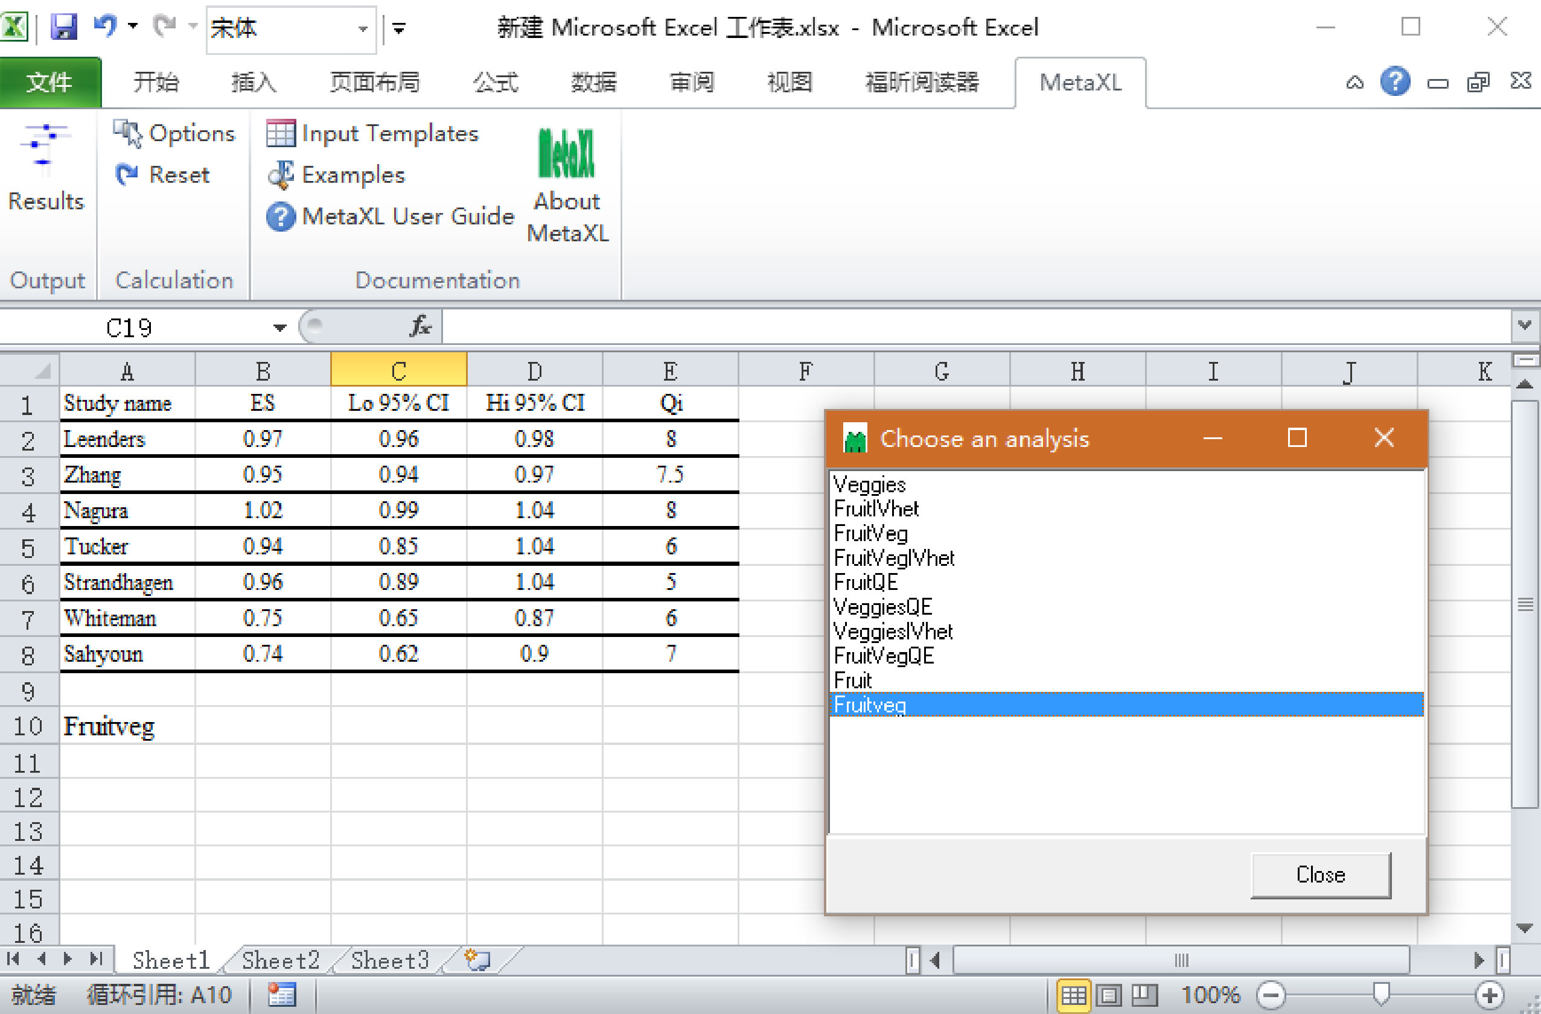The image size is (1541, 1014).
Task: Open Input Templates
Action: [373, 133]
